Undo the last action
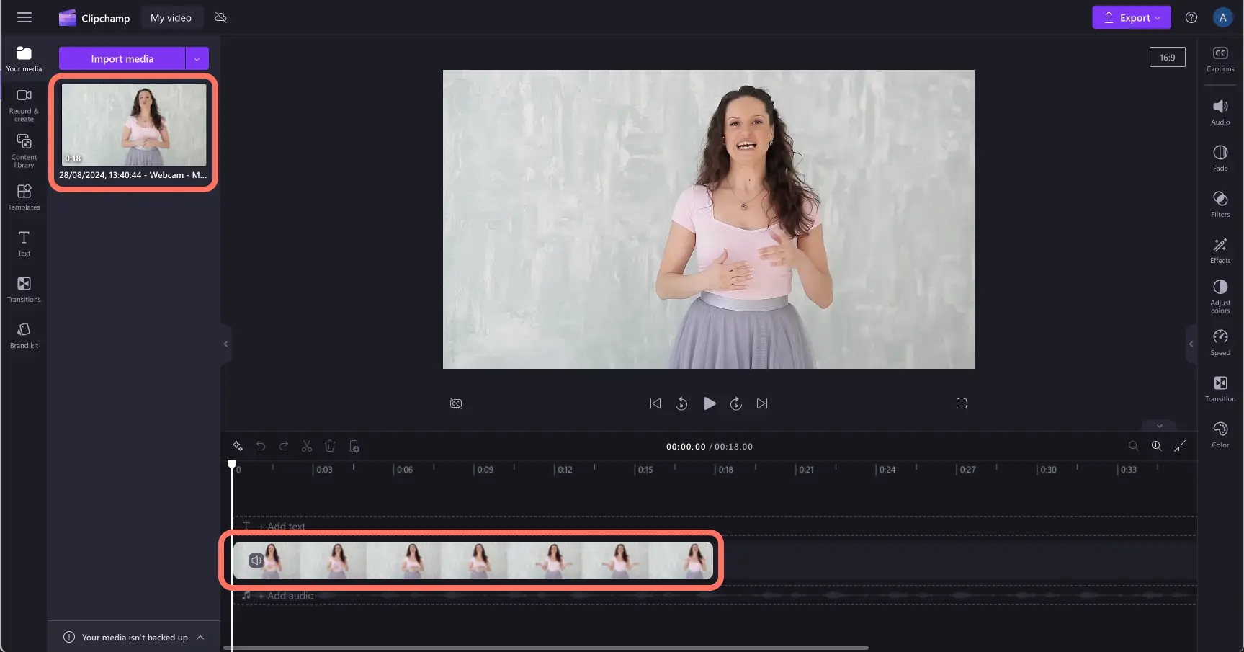The image size is (1244, 652). 261,446
